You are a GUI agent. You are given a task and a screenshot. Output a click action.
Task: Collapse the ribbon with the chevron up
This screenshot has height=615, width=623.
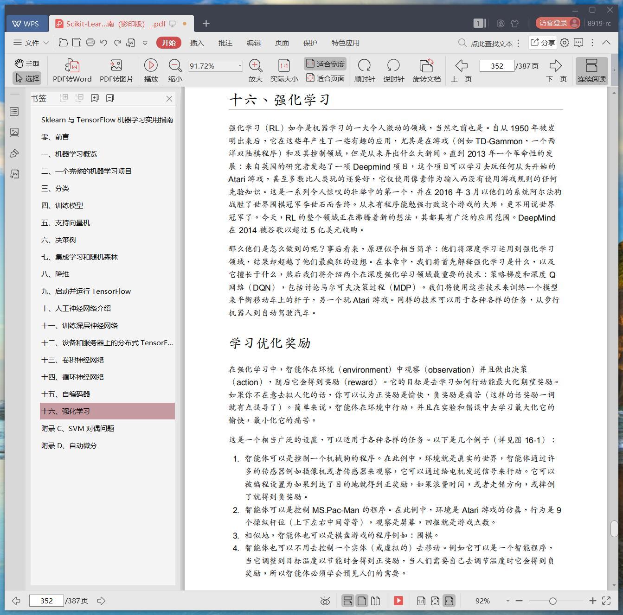606,42
